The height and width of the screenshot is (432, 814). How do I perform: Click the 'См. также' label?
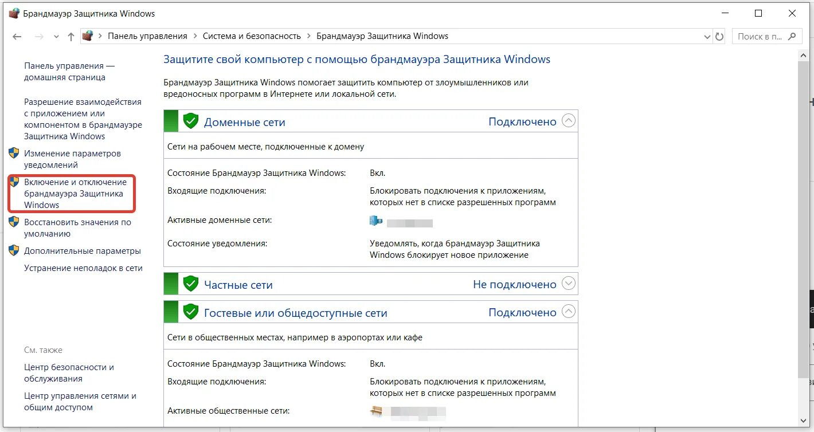43,350
